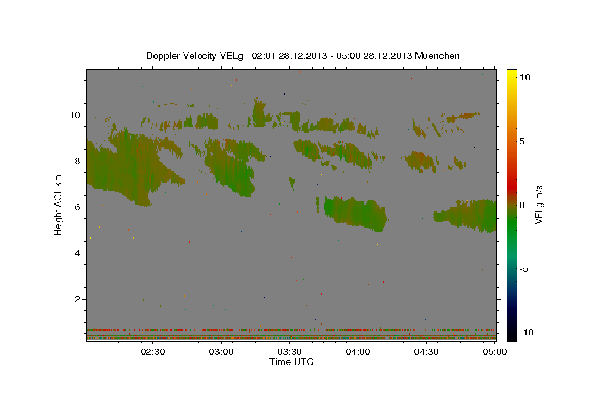Click the colorbar value 5 label
This screenshot has height=409, width=614.
click(522, 141)
